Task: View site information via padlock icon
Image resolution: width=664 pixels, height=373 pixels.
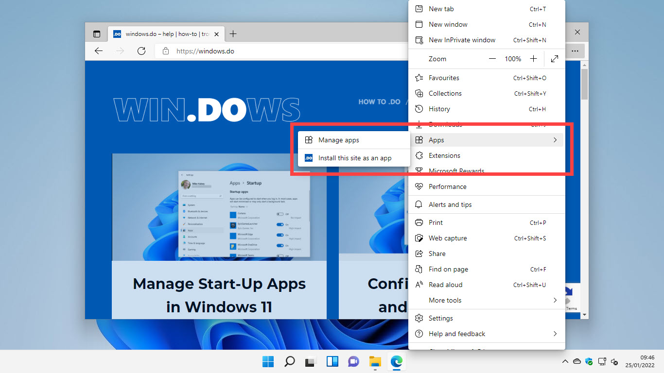Action: pyautogui.click(x=166, y=51)
